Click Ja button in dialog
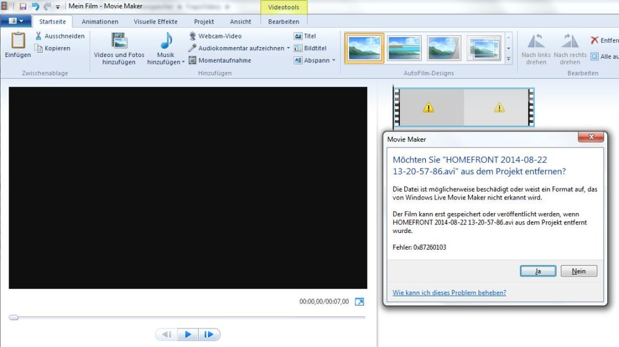Image resolution: width=619 pixels, height=347 pixels. tap(538, 271)
